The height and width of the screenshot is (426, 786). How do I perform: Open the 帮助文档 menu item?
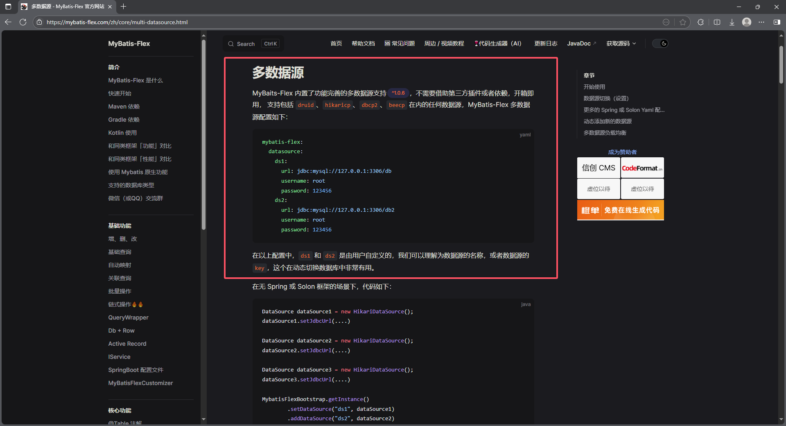[363, 43]
